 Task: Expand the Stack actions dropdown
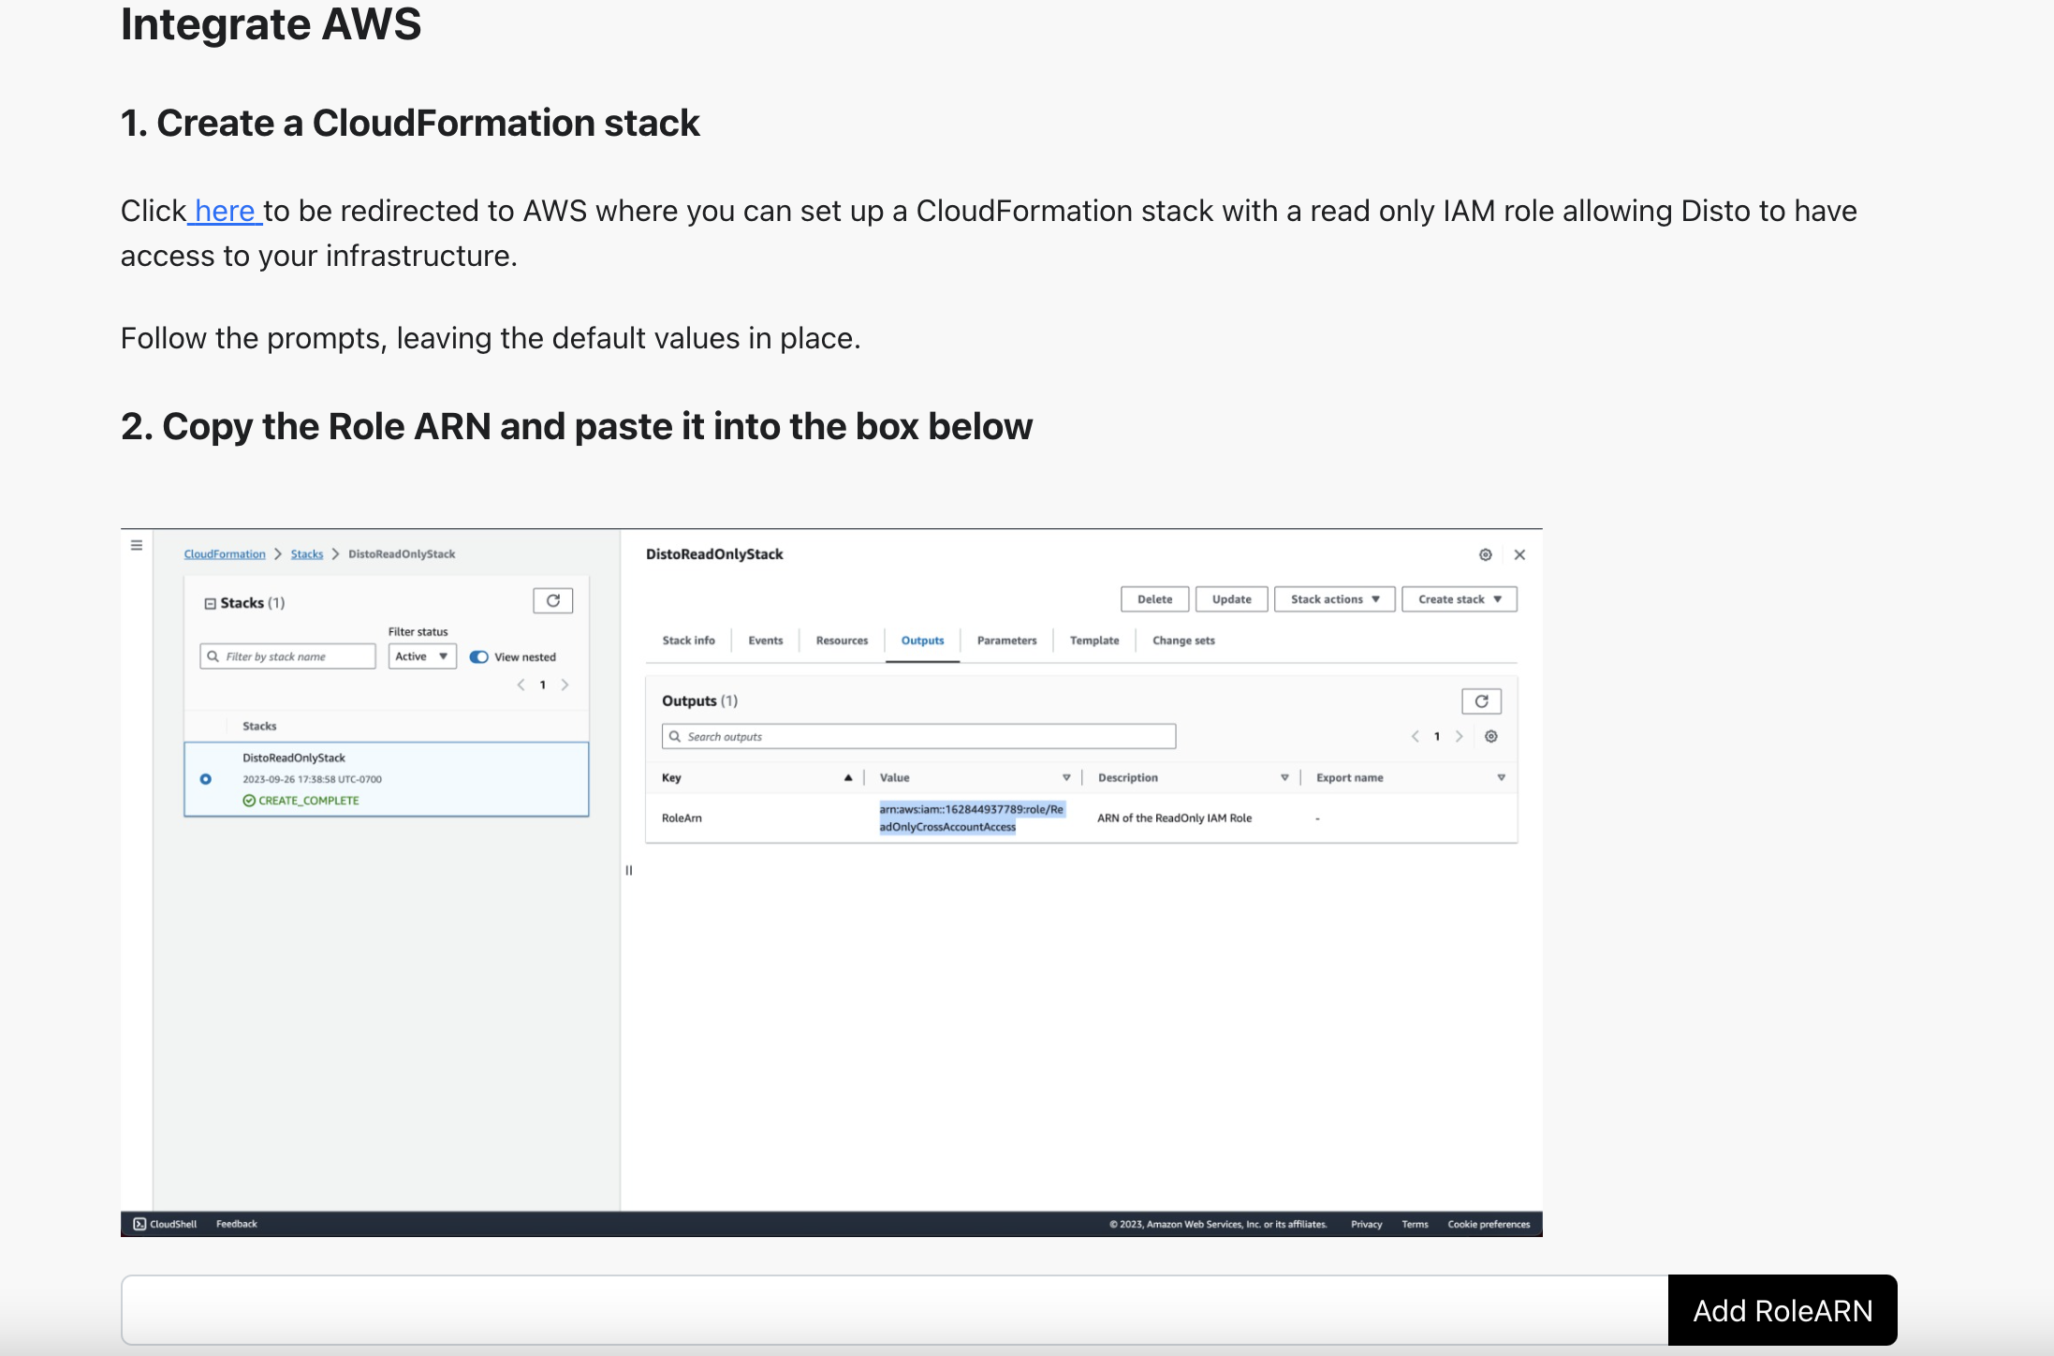pos(1334,599)
